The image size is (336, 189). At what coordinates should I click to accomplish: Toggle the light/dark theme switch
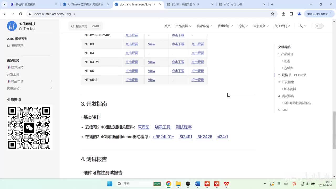319,26
